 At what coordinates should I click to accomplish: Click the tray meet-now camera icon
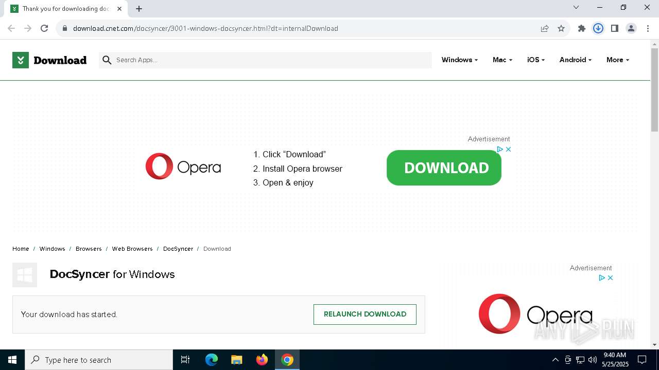pyautogui.click(x=568, y=360)
